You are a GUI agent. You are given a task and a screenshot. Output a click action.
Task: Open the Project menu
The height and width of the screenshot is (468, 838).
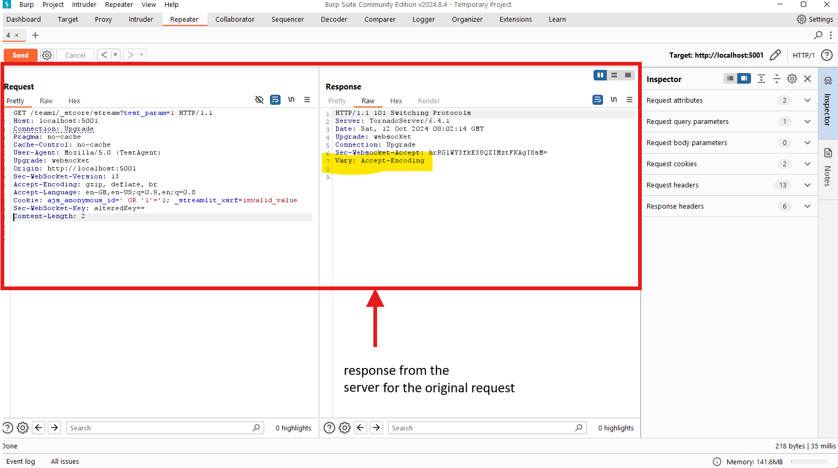[53, 4]
